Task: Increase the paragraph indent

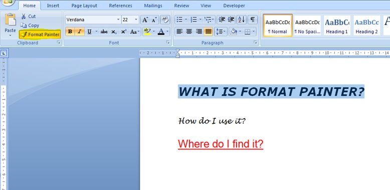Action: 231,20
